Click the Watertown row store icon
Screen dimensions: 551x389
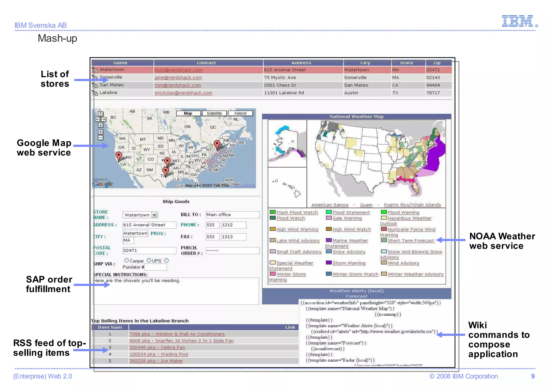click(x=95, y=70)
